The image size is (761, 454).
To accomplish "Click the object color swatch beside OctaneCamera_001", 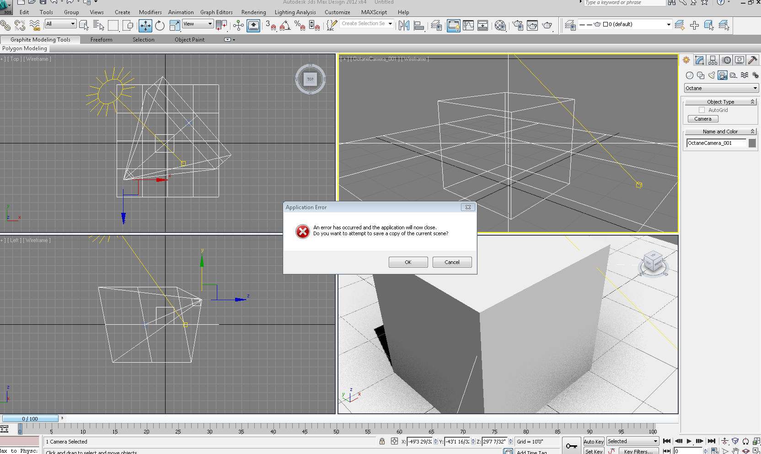I will (752, 143).
